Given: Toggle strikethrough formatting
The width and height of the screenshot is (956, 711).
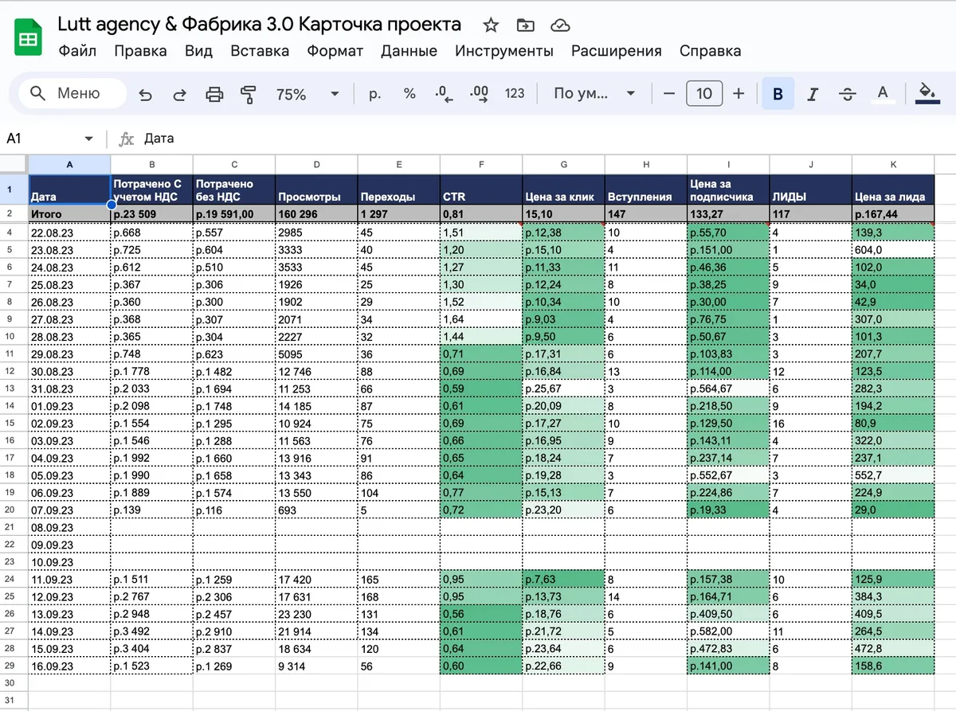Looking at the screenshot, I should (848, 94).
